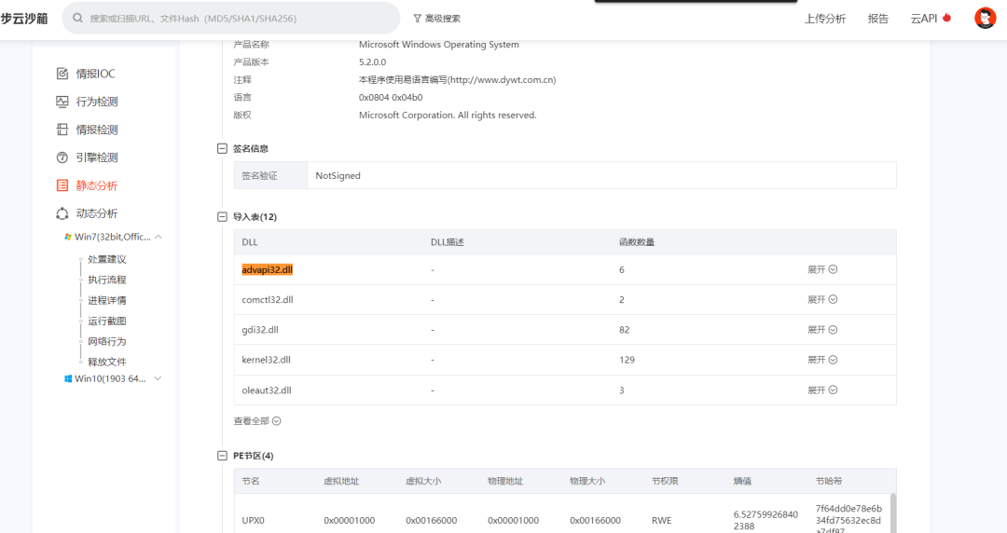Click the 熵值 column header
This screenshot has width=1007, height=533.
point(742,481)
